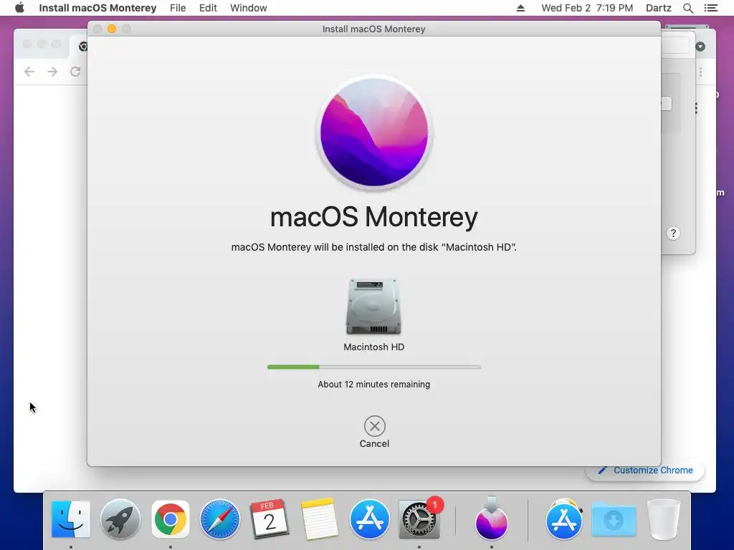734x550 pixels.
Task: Open the Notification Center list icon
Action: [710, 8]
